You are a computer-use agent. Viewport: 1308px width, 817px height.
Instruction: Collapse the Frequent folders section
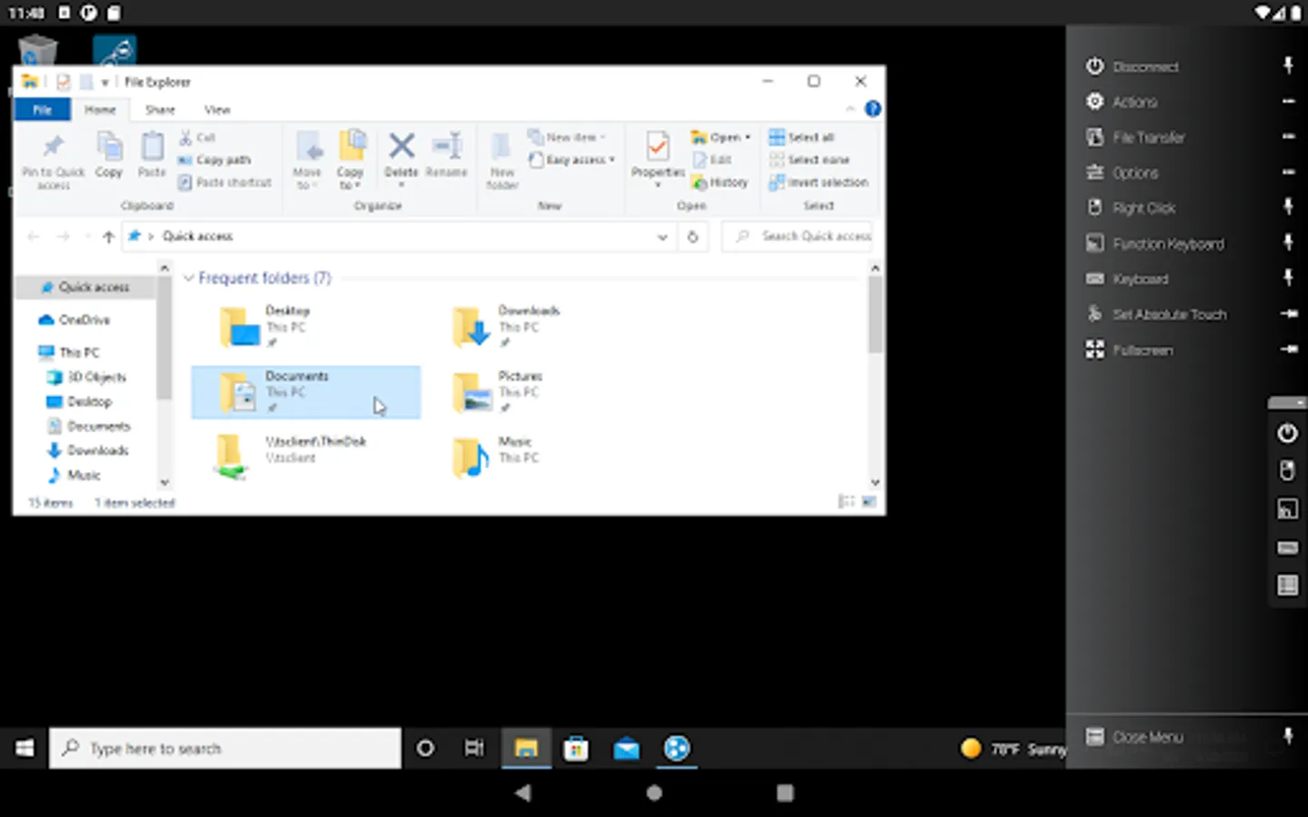pyautogui.click(x=189, y=278)
